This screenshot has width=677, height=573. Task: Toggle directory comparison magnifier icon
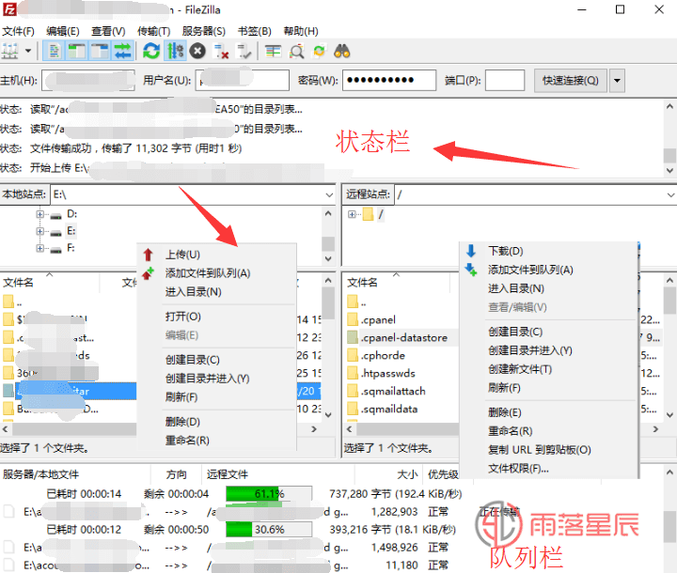296,51
